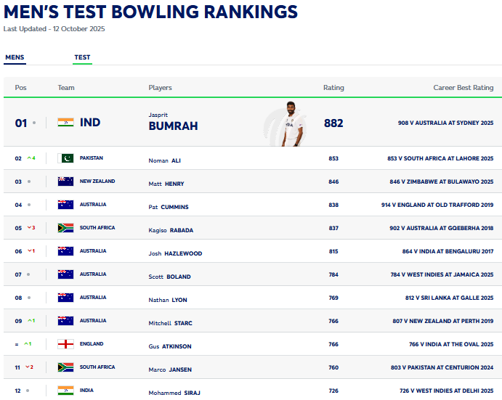Click the red down arrow for Rabada
This screenshot has height=400, width=502.
[29, 228]
